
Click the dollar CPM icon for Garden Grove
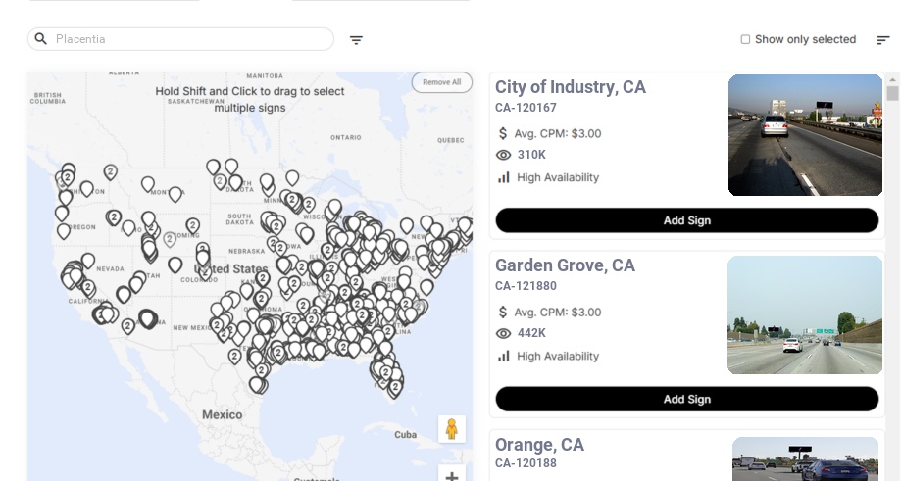pyautogui.click(x=504, y=313)
